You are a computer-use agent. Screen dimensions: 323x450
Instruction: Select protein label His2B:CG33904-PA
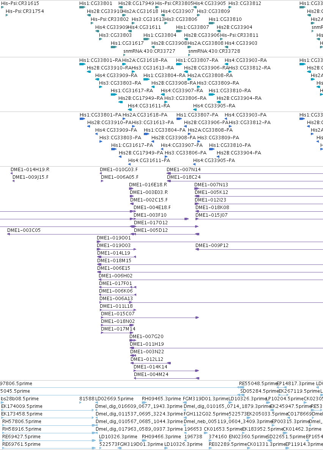click(x=239, y=153)
